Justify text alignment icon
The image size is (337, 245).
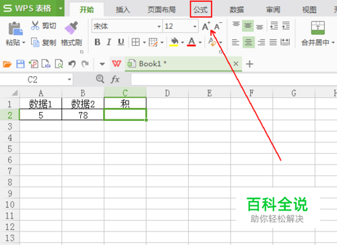(273, 42)
